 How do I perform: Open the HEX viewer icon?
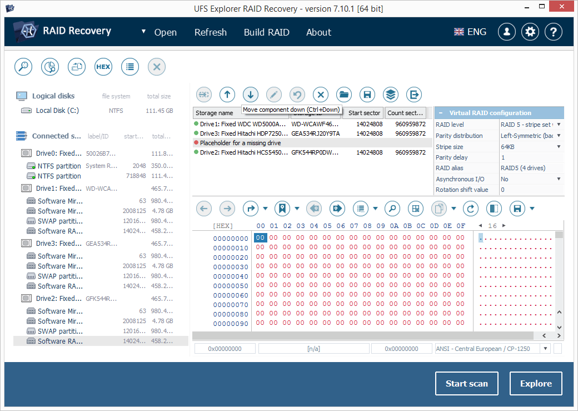[x=103, y=67]
